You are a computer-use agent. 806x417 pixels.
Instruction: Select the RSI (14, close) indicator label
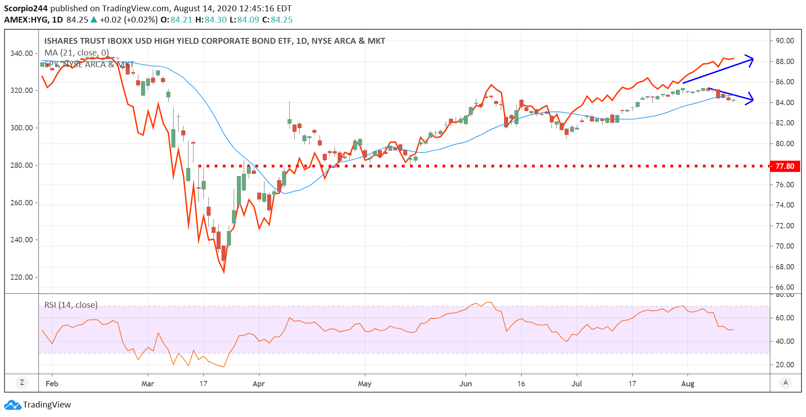(x=71, y=305)
